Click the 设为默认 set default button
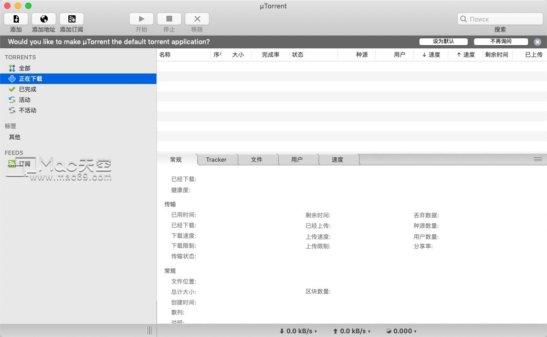The image size is (547, 337). 443,41
